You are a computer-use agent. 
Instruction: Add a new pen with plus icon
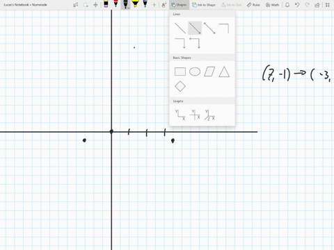pyautogui.click(x=154, y=5)
